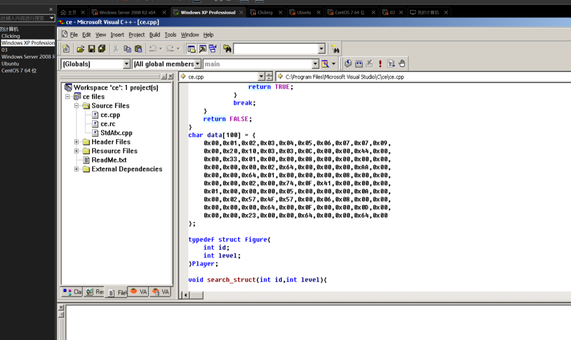The image size is (571, 340).
Task: Click the Execute Program red exclamation icon
Action: (x=380, y=64)
